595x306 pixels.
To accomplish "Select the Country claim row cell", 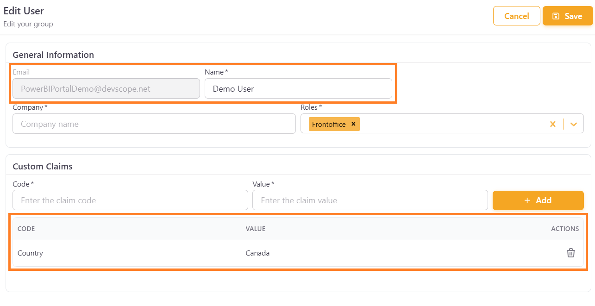I will (x=31, y=253).
